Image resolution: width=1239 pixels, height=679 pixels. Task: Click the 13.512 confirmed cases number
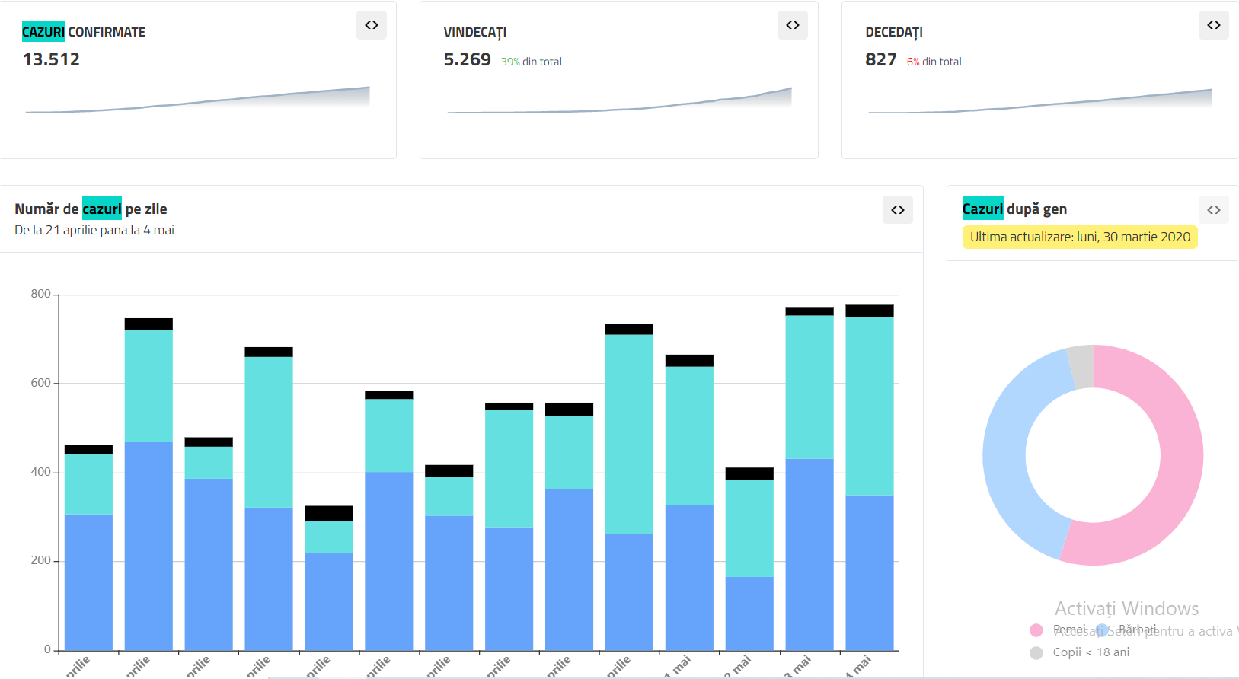pyautogui.click(x=51, y=59)
